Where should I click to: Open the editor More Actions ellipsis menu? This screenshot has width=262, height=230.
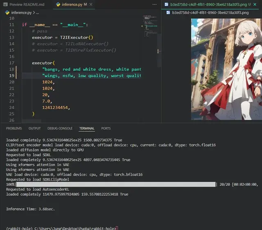(x=154, y=5)
